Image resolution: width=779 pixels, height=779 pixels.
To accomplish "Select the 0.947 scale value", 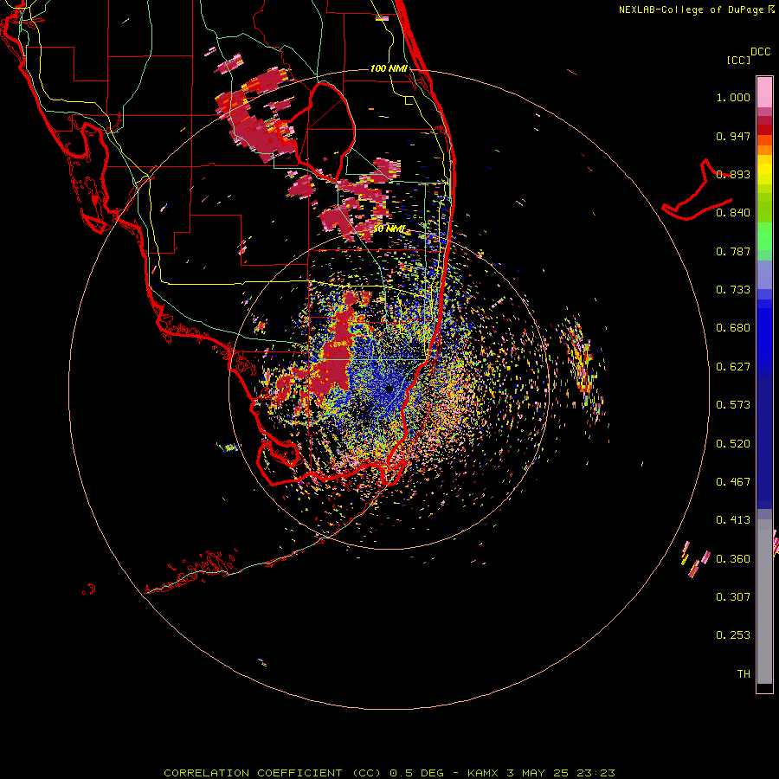I will (733, 136).
